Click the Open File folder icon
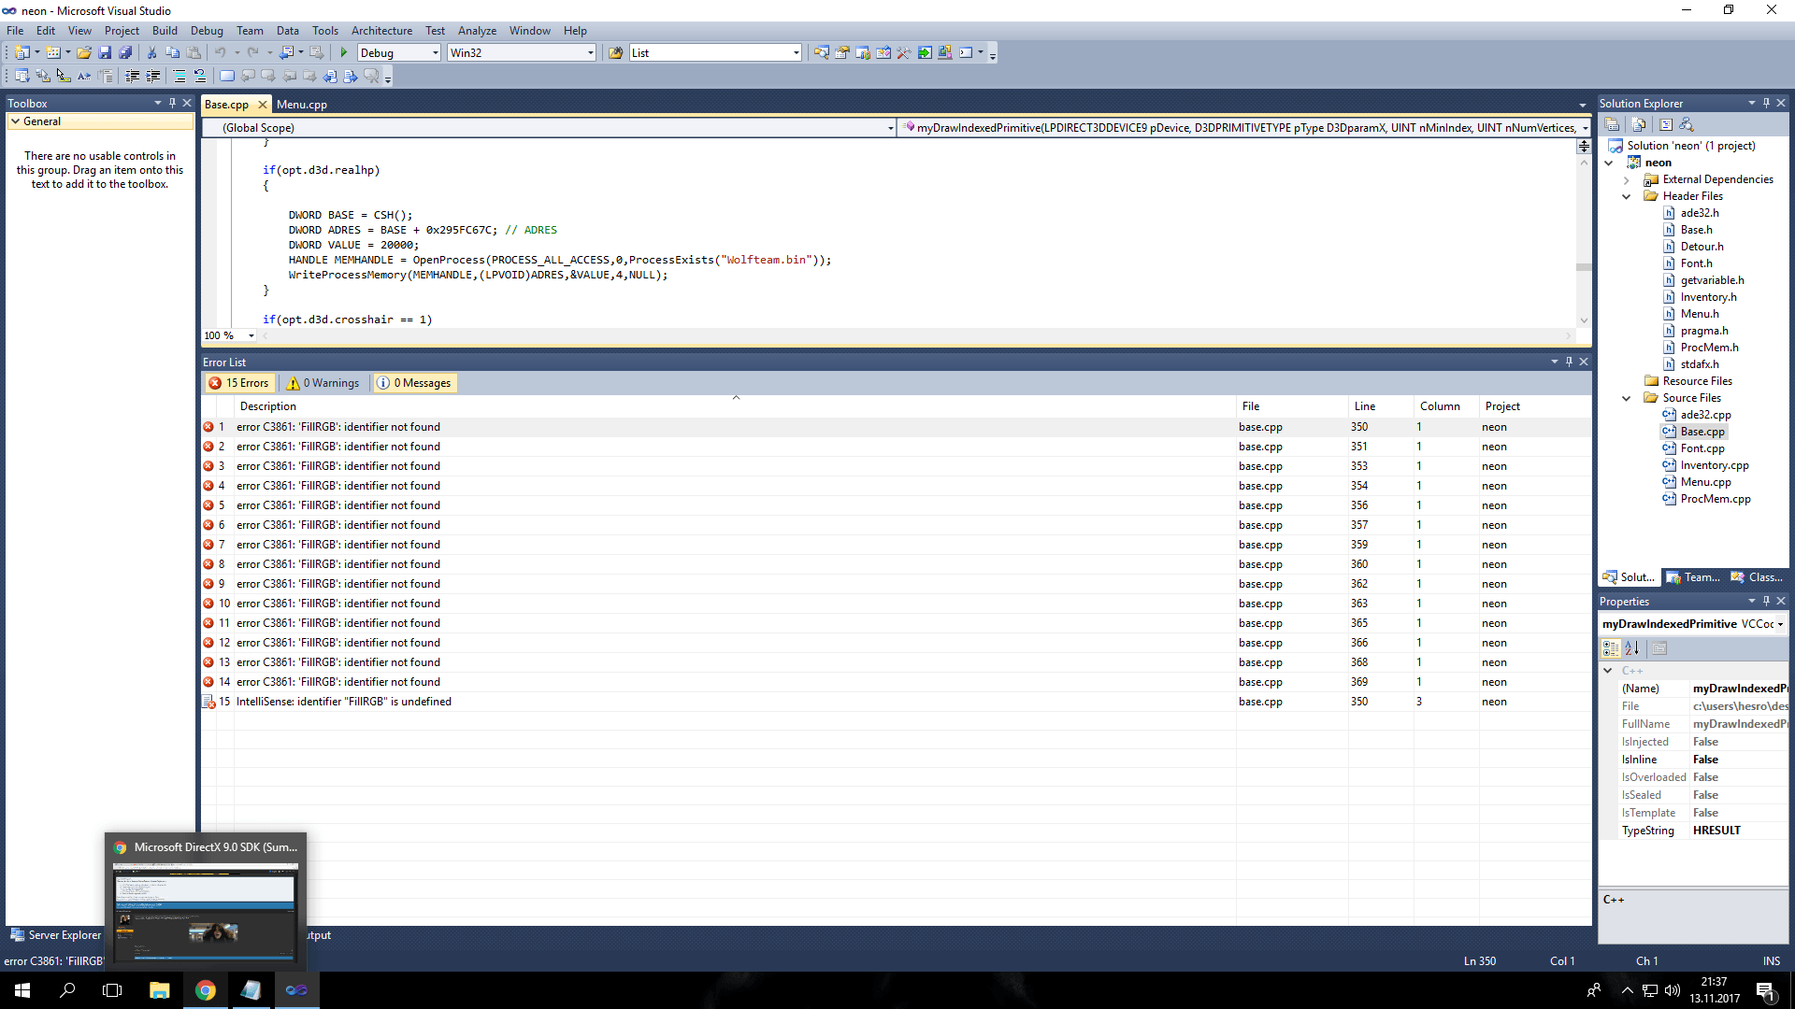Screen dimensions: 1795x1009 coord(84,53)
